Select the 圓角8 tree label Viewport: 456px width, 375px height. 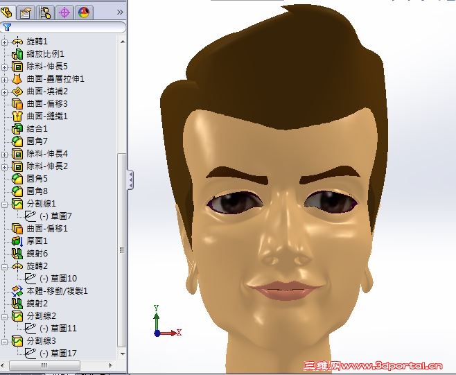pyautogui.click(x=37, y=191)
